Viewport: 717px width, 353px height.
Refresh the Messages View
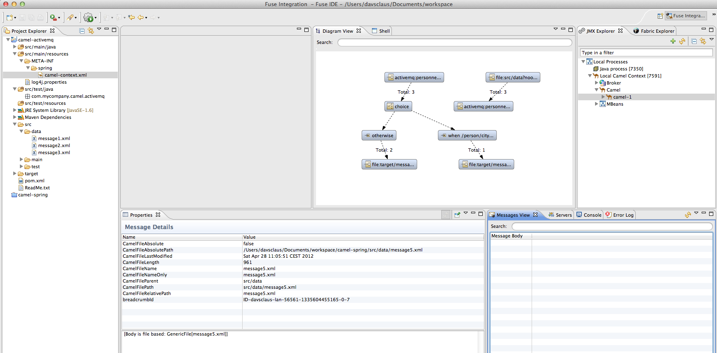click(x=688, y=215)
